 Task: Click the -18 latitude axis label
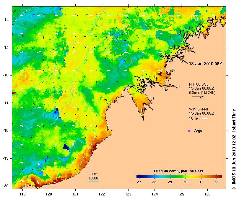(x=6, y=131)
